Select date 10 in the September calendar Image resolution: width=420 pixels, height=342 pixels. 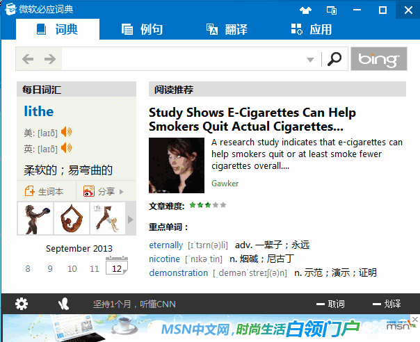pos(72,268)
